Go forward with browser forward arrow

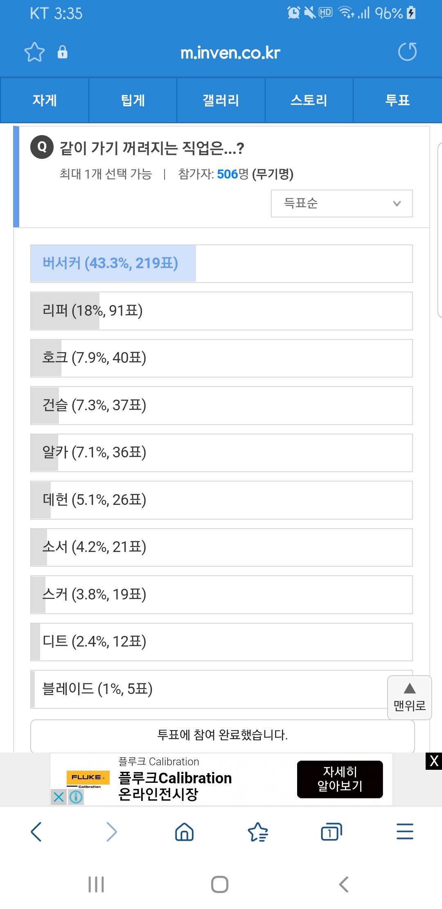(111, 832)
